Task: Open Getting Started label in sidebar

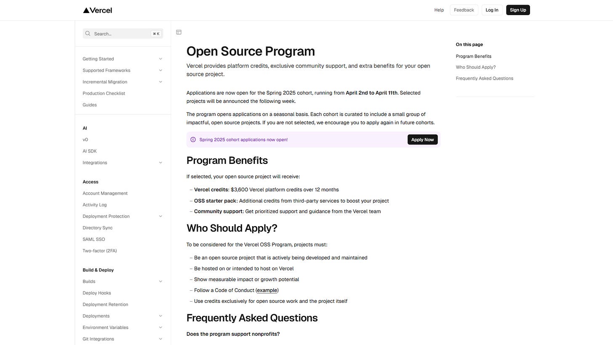Action: click(x=98, y=59)
